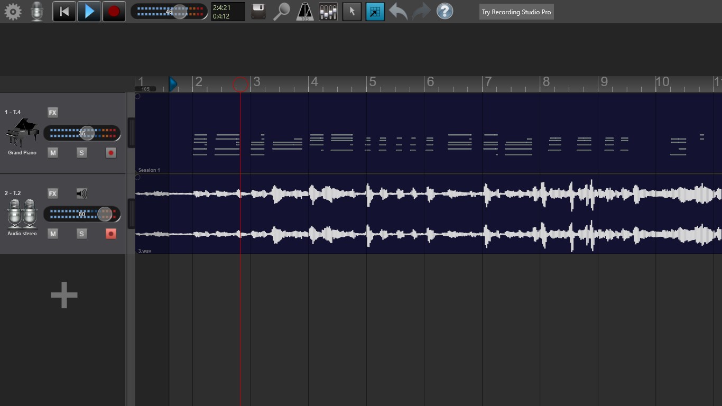This screenshot has width=722, height=406.
Task: Open the Grand Piano instrument picker
Action: pos(22,131)
